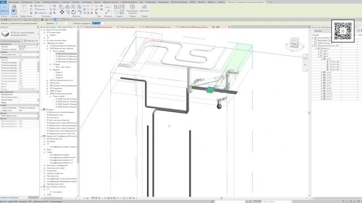Viewport: 362px width, 203px height.
Task: Select 'Разрез 2' in project browser
Action: pos(59,72)
